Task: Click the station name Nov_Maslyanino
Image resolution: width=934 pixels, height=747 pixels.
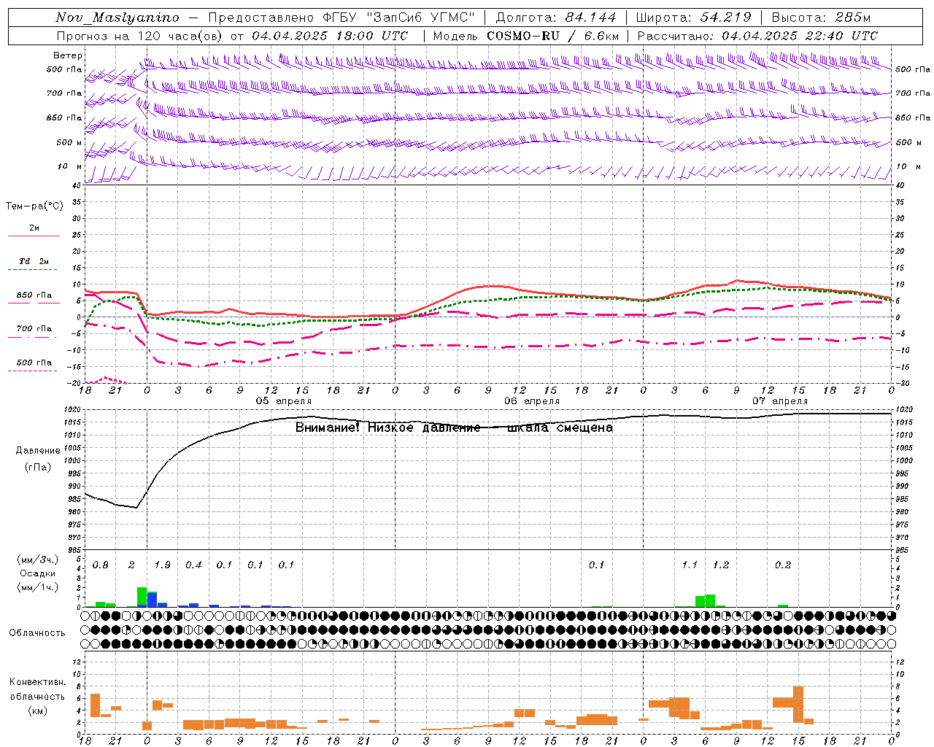Action: (x=117, y=18)
